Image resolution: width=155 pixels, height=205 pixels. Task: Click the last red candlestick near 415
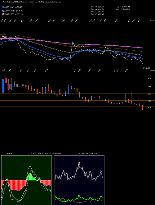(143, 107)
